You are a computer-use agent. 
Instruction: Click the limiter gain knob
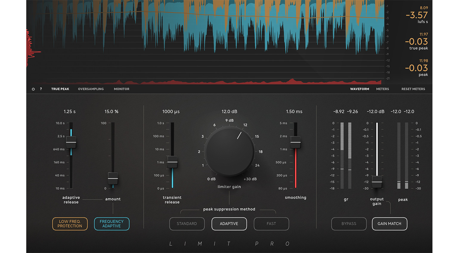pyautogui.click(x=229, y=151)
